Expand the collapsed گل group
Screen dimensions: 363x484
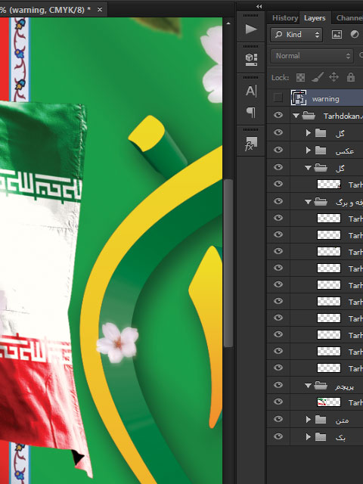point(308,133)
